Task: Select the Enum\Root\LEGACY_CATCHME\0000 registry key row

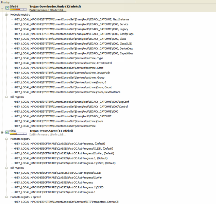Action: [x=66, y=112]
